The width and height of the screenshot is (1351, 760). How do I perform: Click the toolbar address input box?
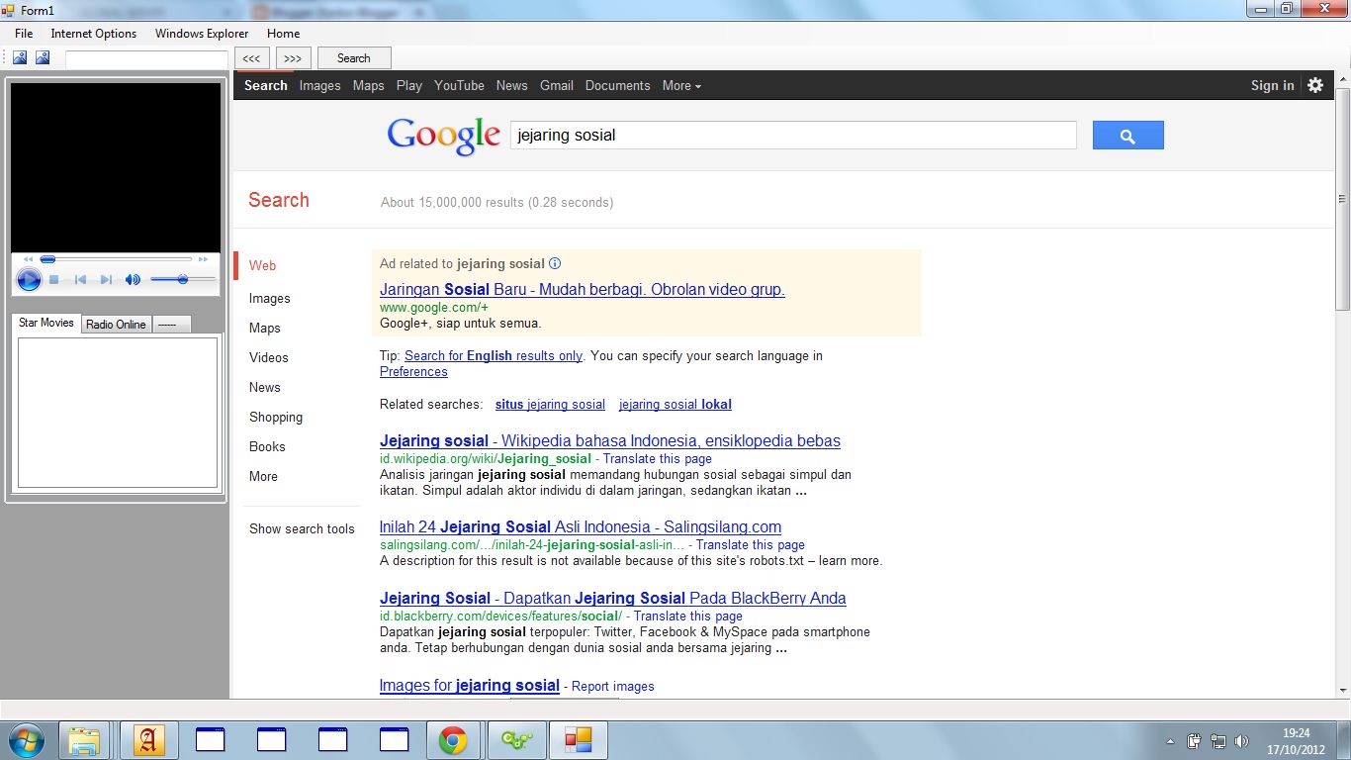click(146, 59)
